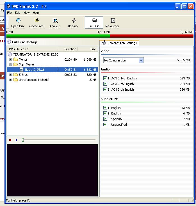Click the Open Files toolbar icon

37,20
